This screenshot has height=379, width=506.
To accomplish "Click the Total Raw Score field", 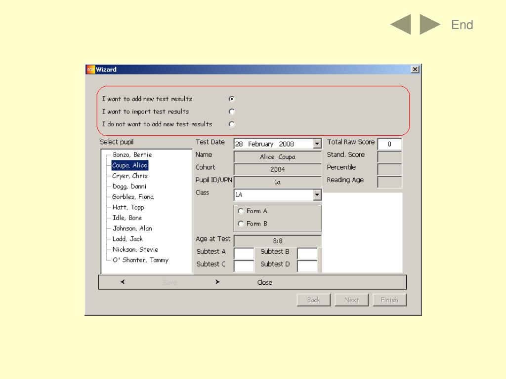I will click(x=389, y=144).
